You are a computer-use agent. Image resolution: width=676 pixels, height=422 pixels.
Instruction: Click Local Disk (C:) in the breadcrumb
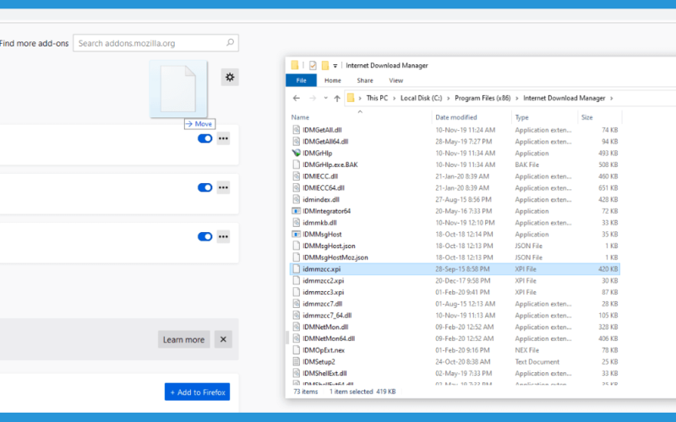tap(421, 98)
